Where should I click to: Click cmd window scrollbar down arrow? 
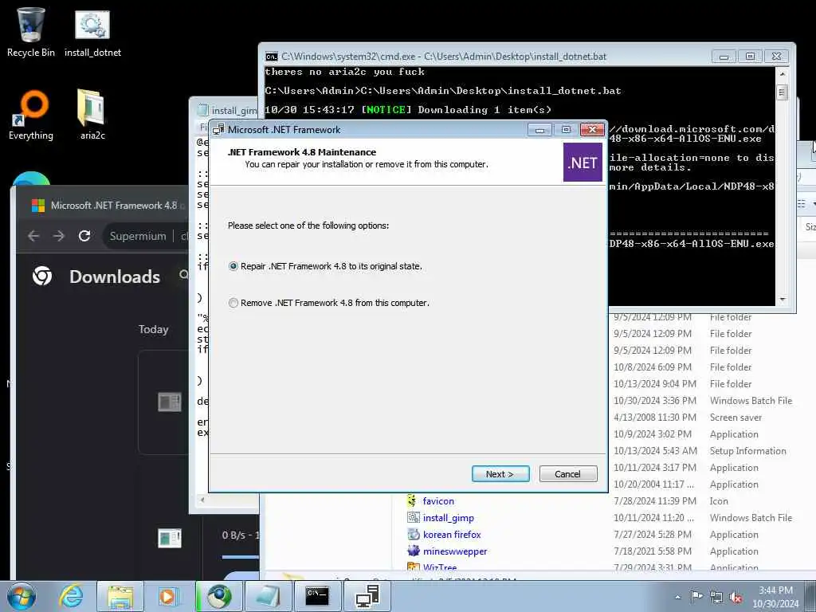tap(783, 300)
